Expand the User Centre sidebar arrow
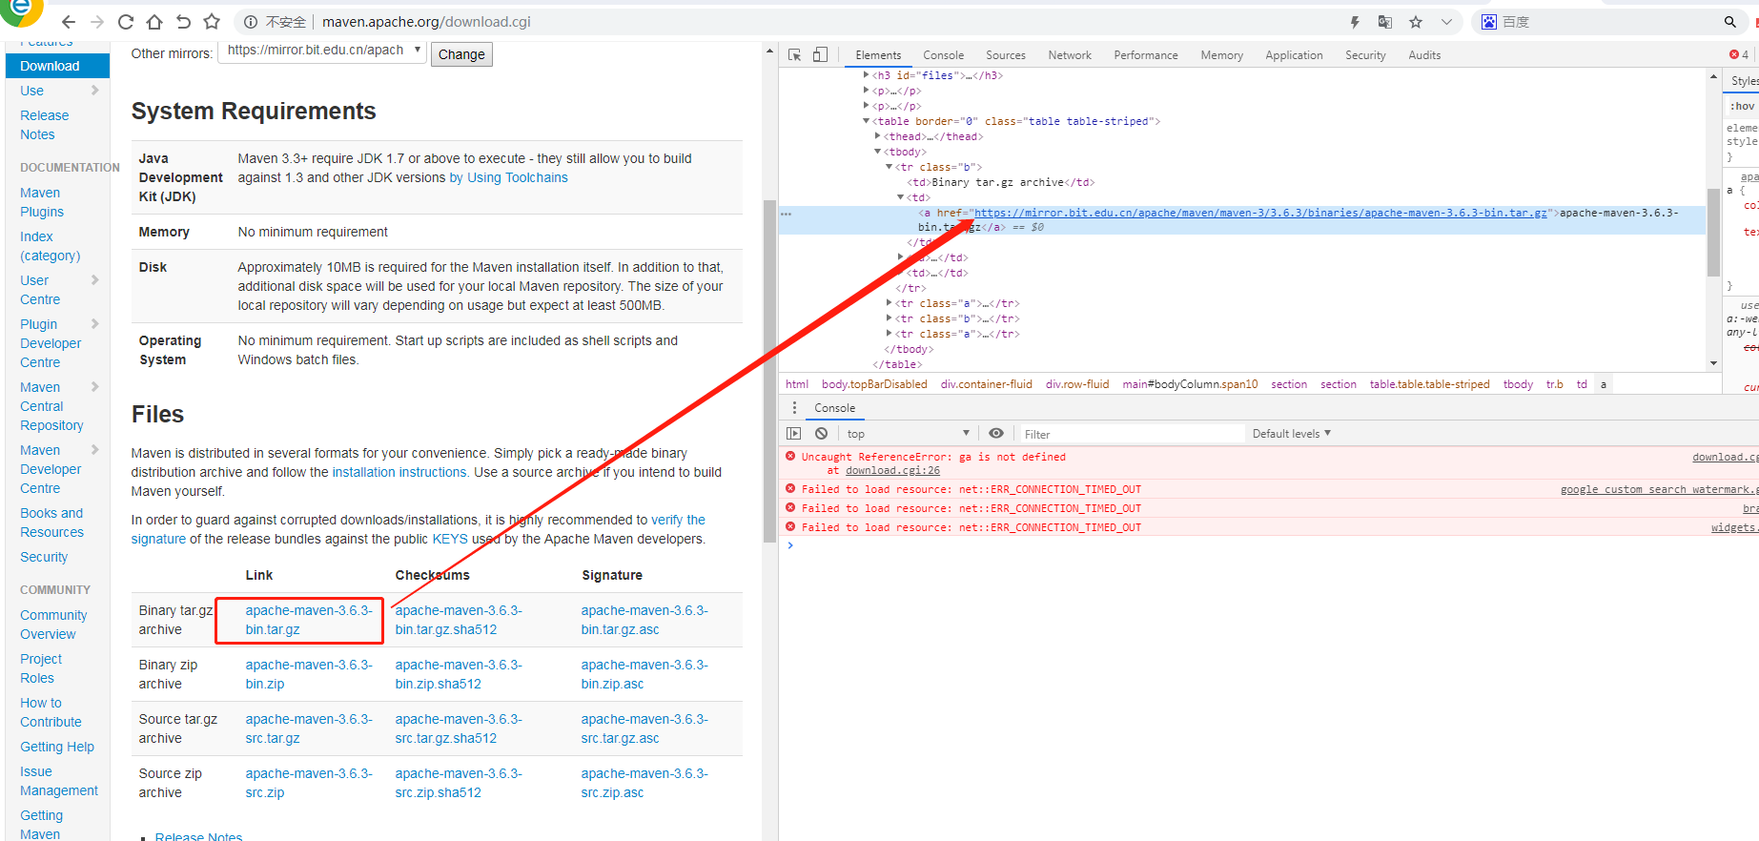The height and width of the screenshot is (841, 1759). (95, 280)
